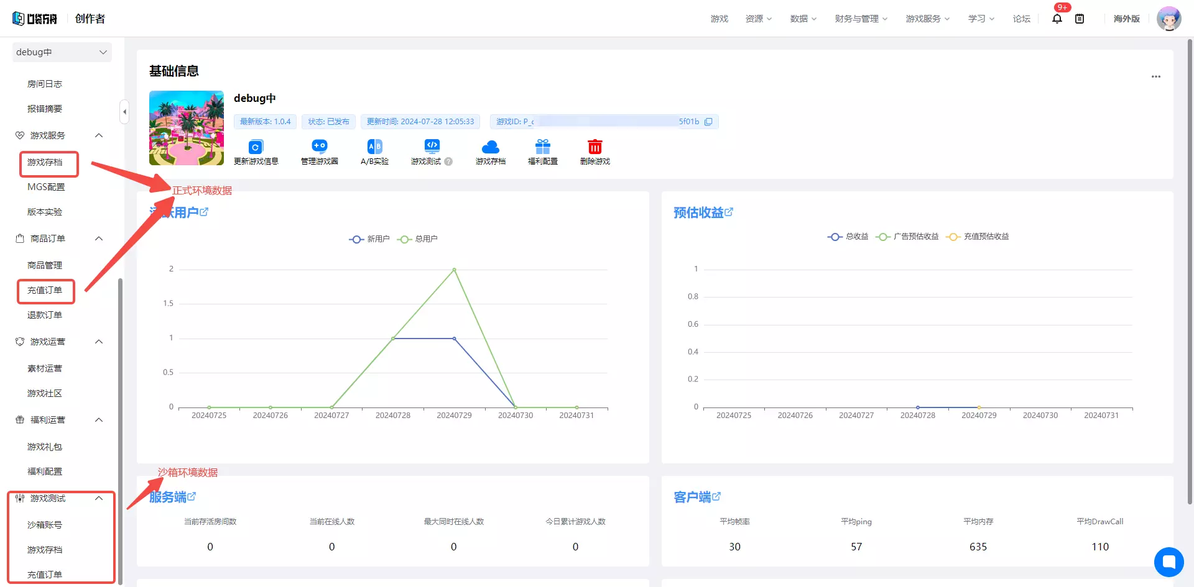
Task: Open 游戏存档 under 游戏服务 in the sidebar
Action: pos(45,162)
